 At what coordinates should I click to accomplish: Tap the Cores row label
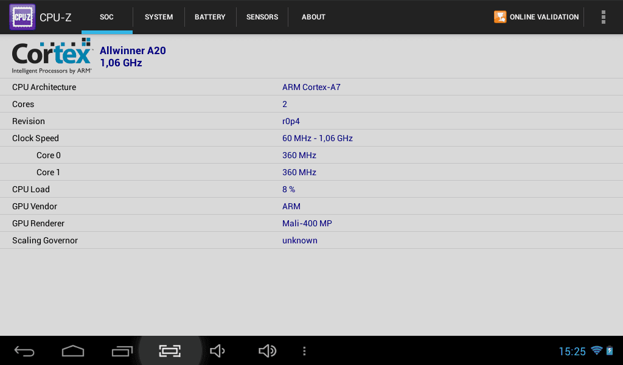point(23,104)
